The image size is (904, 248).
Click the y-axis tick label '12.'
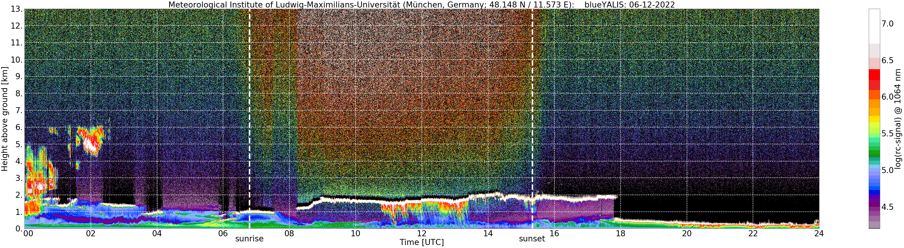click(x=17, y=26)
